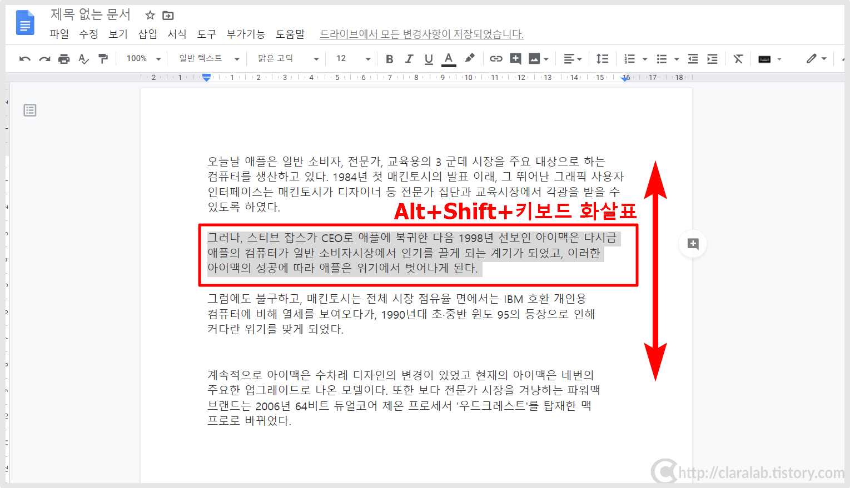This screenshot has width=850, height=488.
Task: Expand the bulleted list style arrow
Action: click(677, 59)
